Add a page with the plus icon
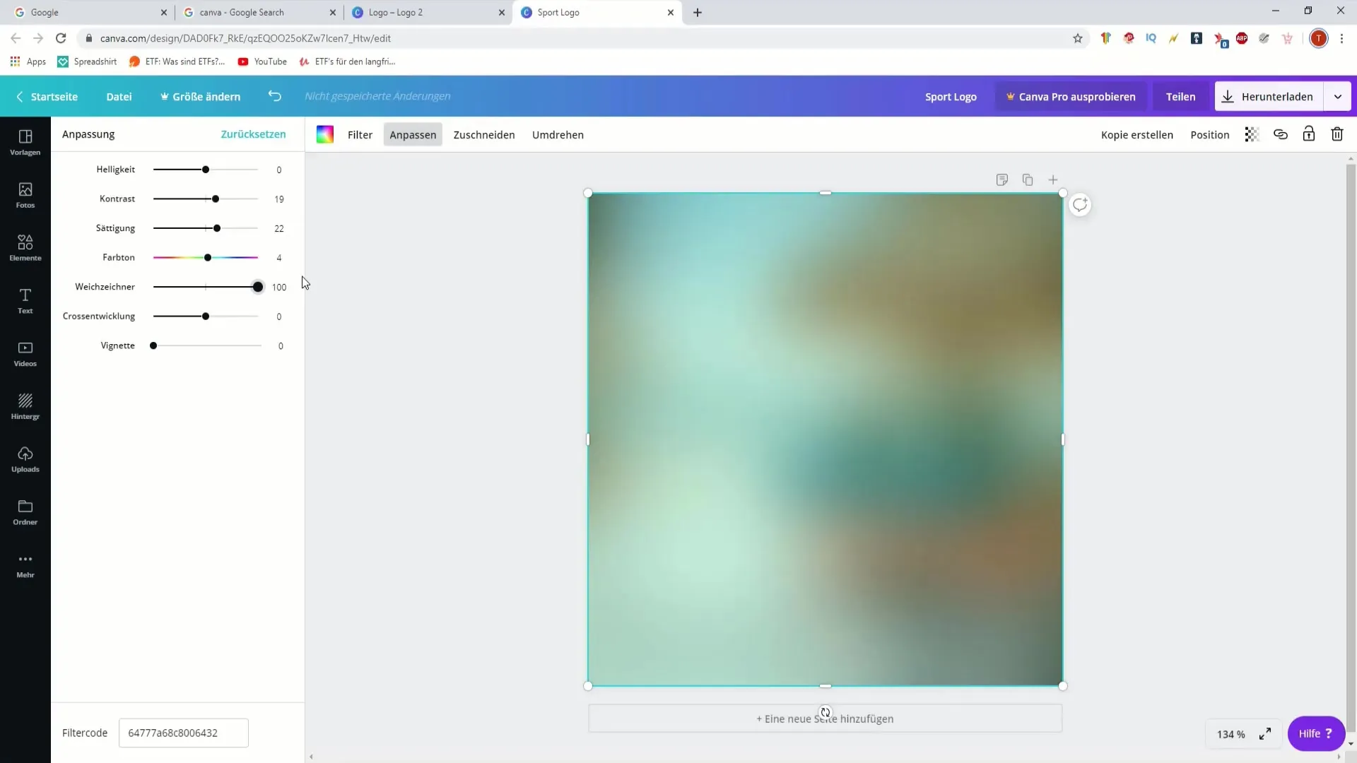This screenshot has width=1357, height=763. pos(1053,179)
